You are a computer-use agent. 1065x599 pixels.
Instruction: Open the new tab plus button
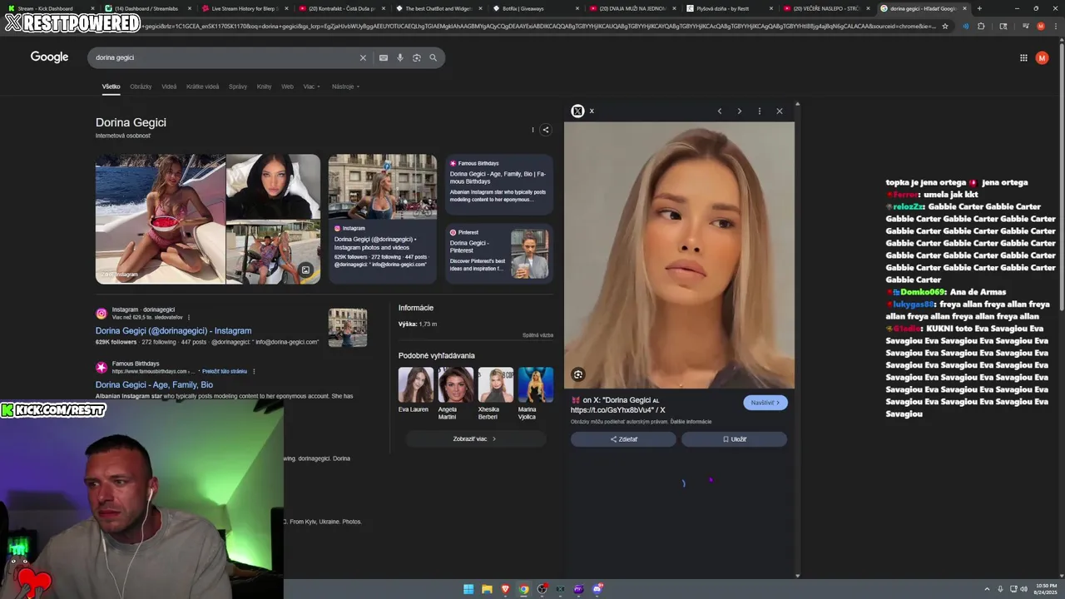point(979,8)
